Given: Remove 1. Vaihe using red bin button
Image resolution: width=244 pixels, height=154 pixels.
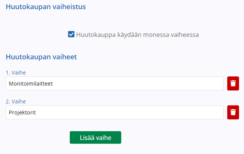Looking at the screenshot, I should click(233, 83).
